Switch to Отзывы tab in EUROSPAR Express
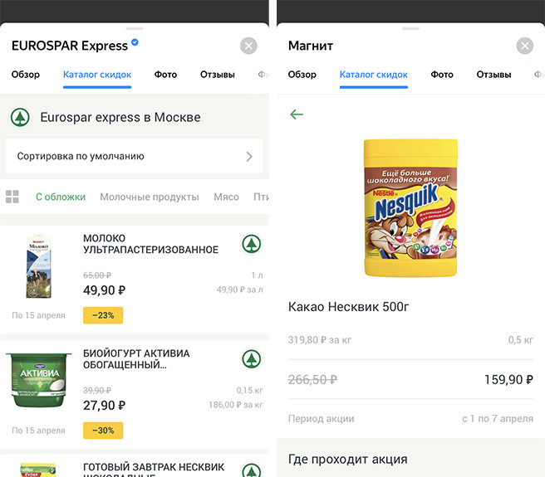The image size is (545, 477). click(218, 75)
